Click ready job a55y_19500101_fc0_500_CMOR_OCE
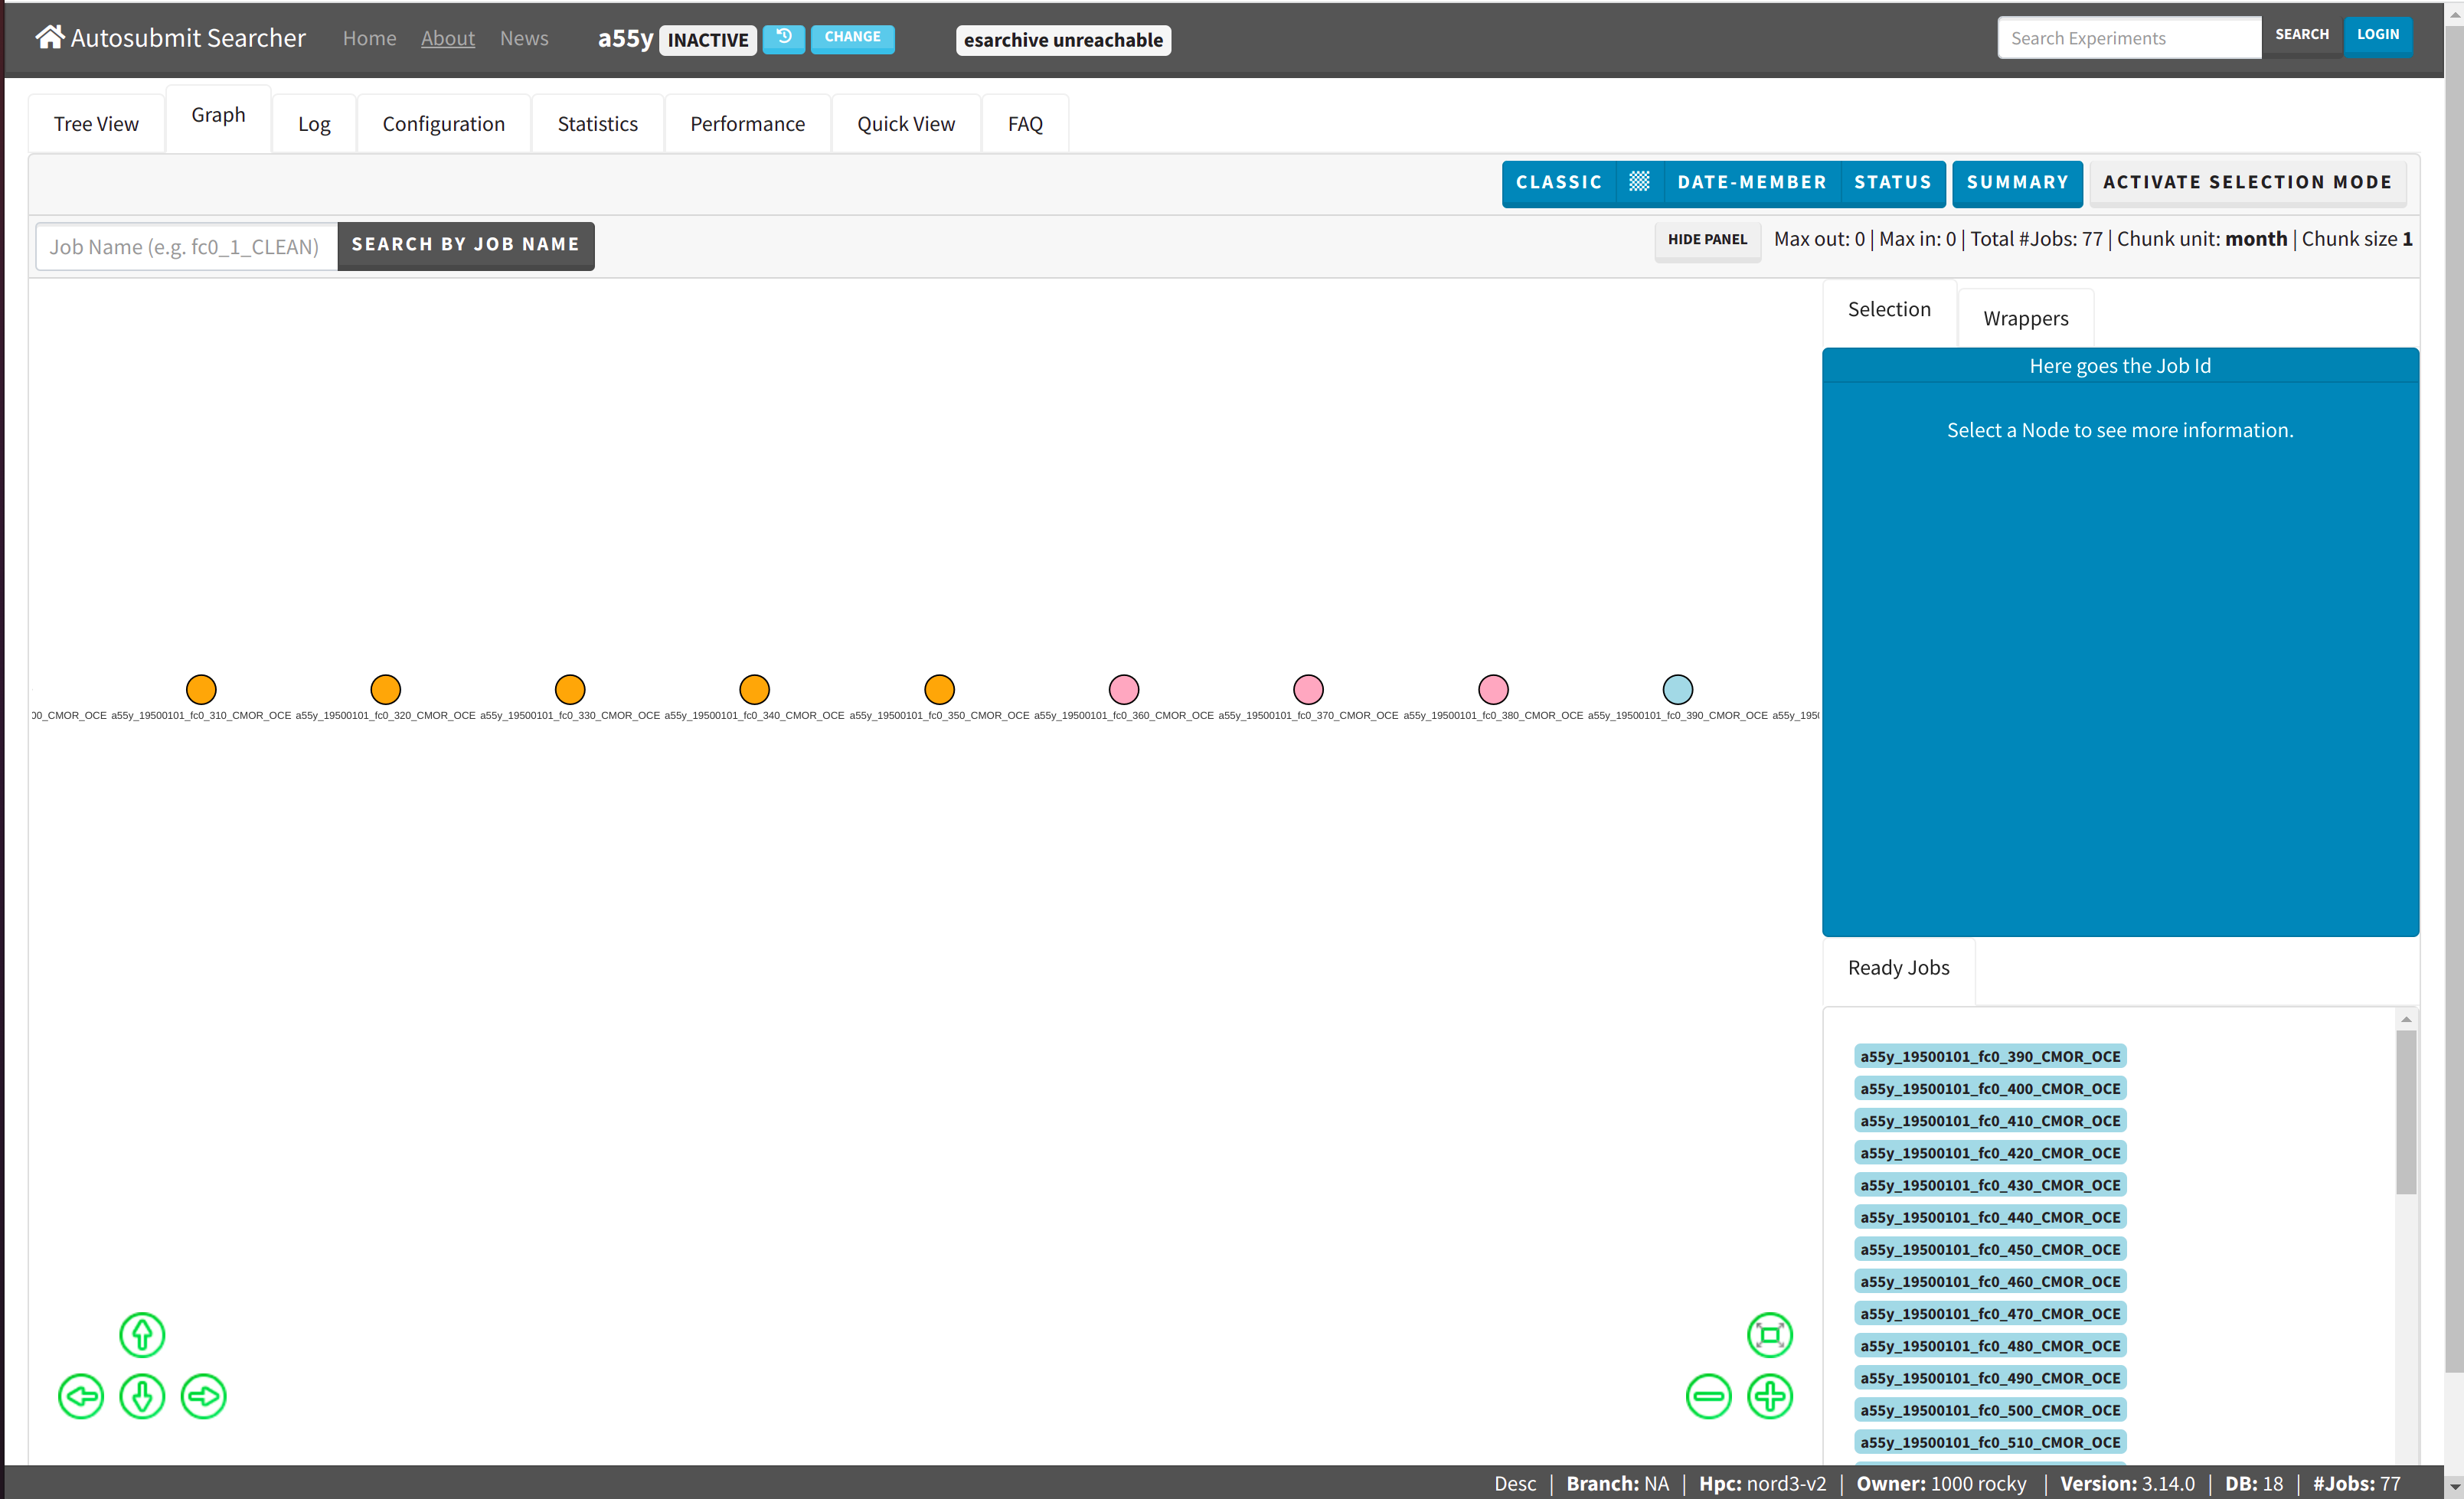The width and height of the screenshot is (2464, 1499). [1990, 1410]
